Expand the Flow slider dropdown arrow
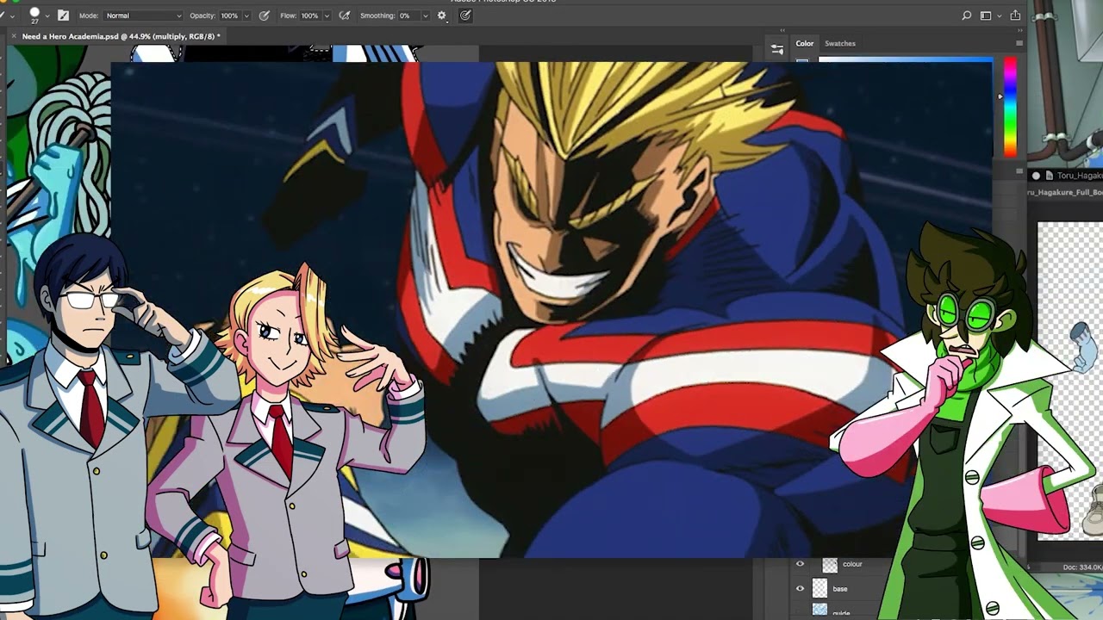Screen dimensions: 1103x620 [x=327, y=15]
